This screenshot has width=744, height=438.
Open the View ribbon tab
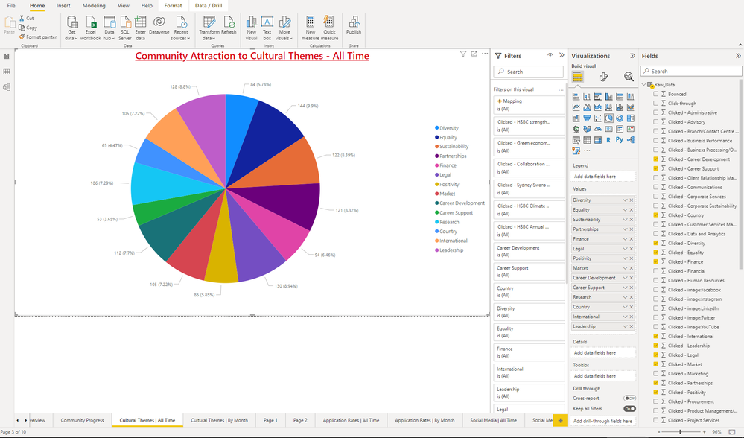click(x=124, y=6)
